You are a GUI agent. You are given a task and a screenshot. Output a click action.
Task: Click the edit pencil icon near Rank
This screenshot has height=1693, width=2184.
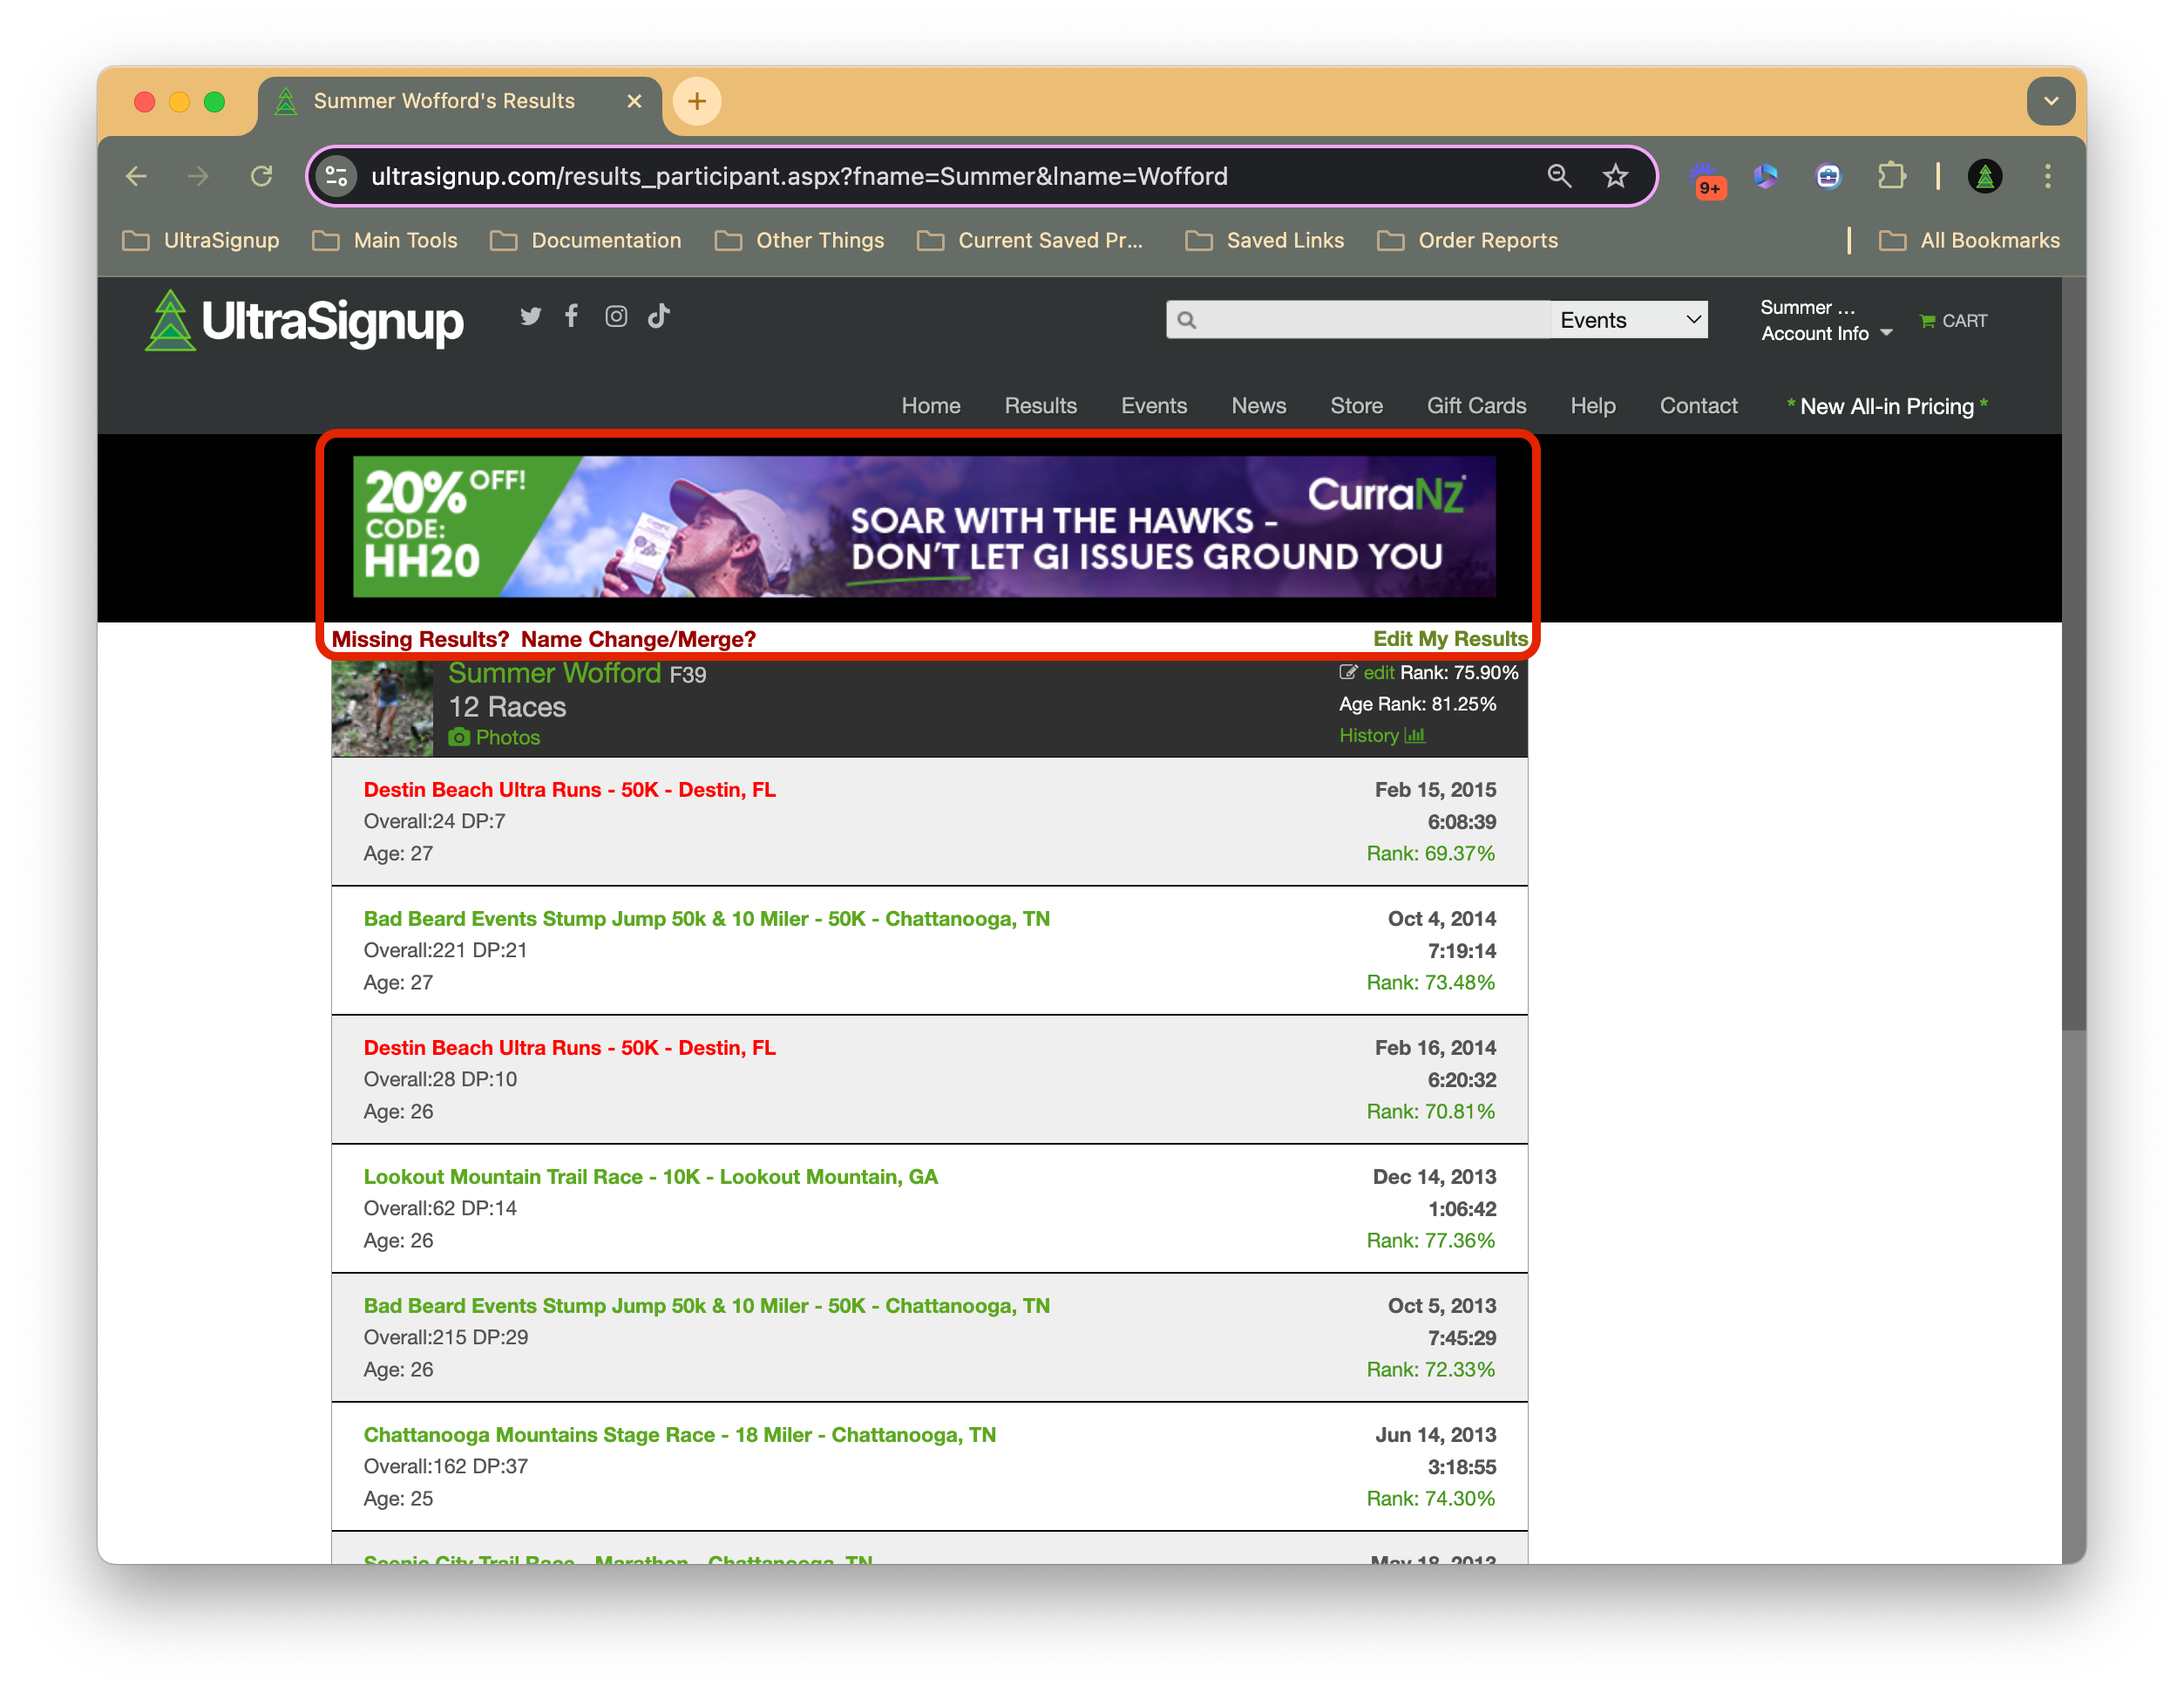pos(1347,672)
